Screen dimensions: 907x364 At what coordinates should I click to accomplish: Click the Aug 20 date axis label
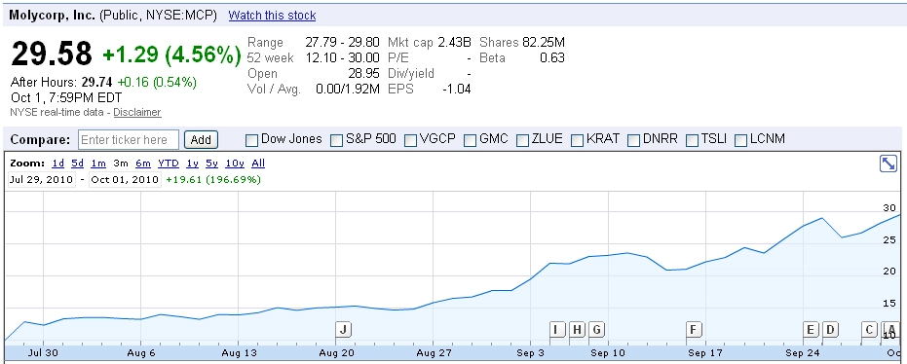(337, 352)
